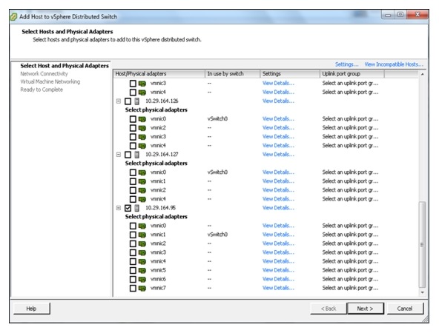Click the scroll up arrow of the host list
This screenshot has height=333, width=439.
click(422, 74)
